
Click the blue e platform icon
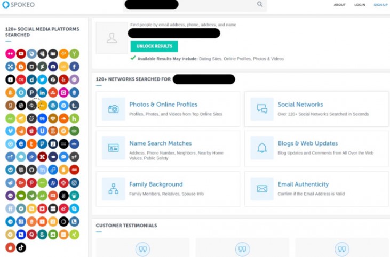21,144
